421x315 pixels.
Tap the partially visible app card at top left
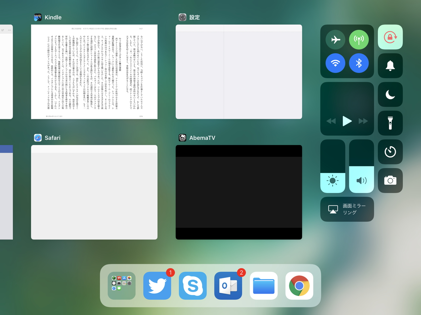pyautogui.click(x=6, y=72)
